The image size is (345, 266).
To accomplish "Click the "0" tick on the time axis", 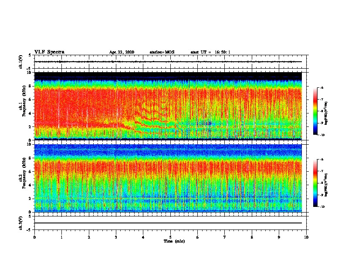I will [x=34, y=237].
